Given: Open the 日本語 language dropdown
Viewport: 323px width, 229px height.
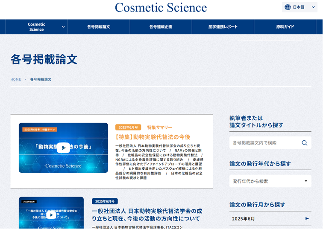Looking at the screenshot, I should [300, 7].
